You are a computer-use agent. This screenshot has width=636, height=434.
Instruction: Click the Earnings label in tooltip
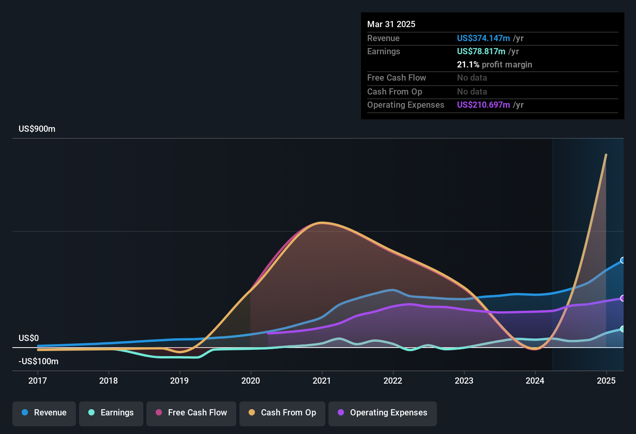(x=383, y=51)
